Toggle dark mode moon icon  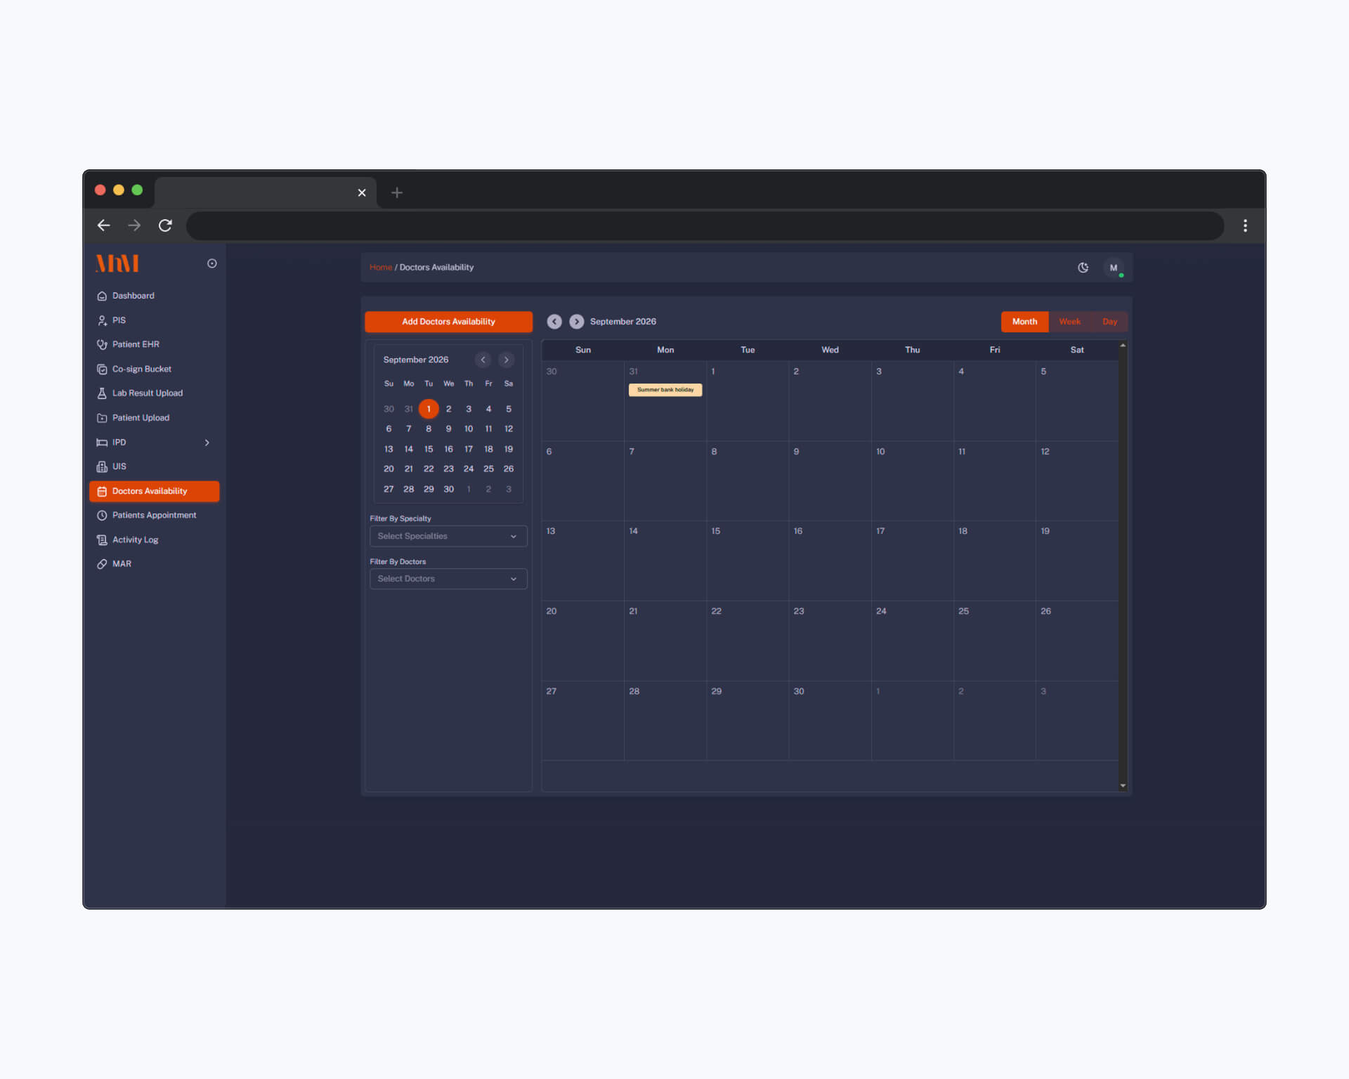tap(1083, 268)
